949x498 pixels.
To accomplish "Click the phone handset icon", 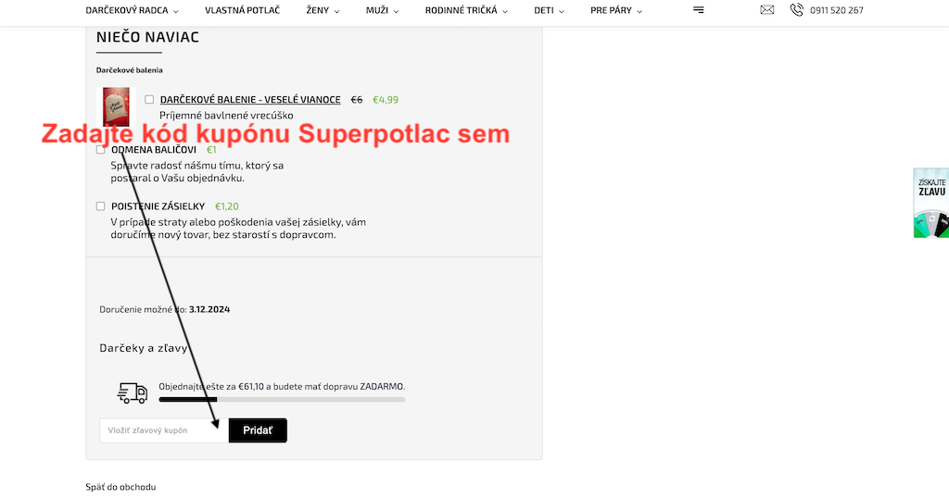I will click(x=796, y=9).
